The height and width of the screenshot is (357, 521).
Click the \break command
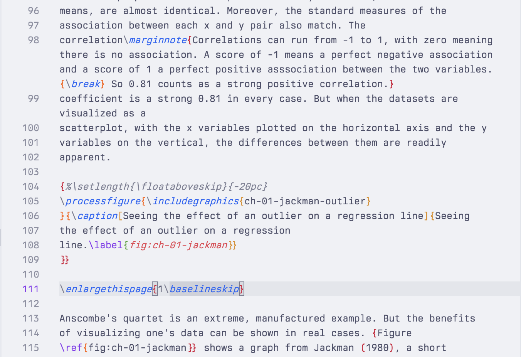[85, 84]
